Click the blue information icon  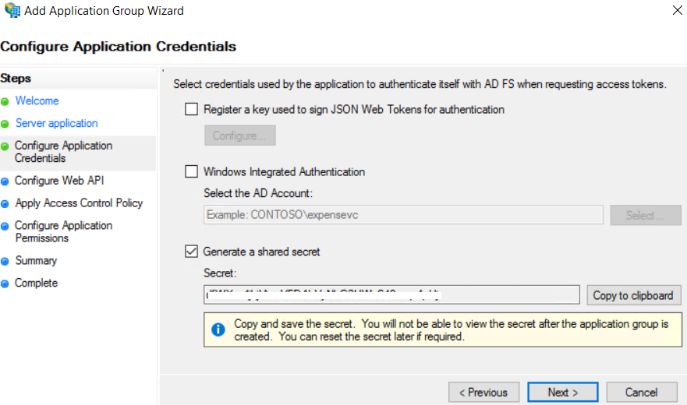coord(218,330)
